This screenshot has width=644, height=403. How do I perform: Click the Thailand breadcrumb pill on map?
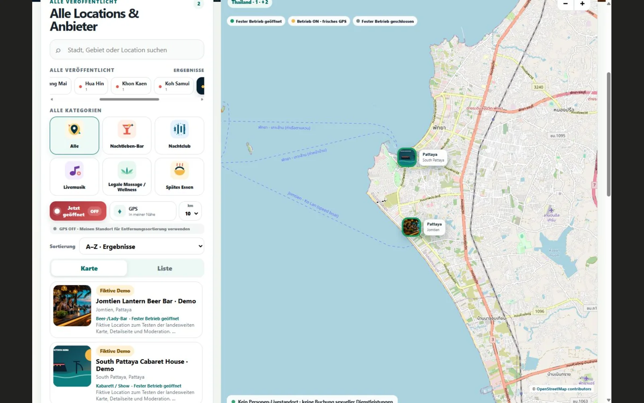tap(250, 3)
